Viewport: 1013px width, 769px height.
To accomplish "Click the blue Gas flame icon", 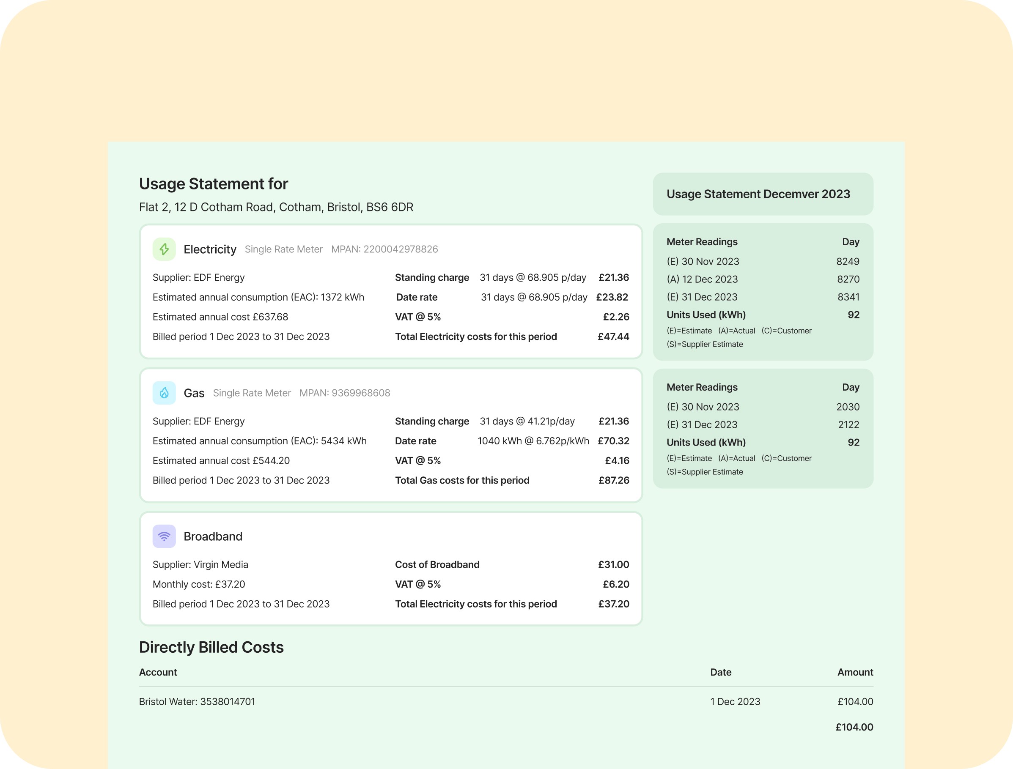I will coord(164,393).
